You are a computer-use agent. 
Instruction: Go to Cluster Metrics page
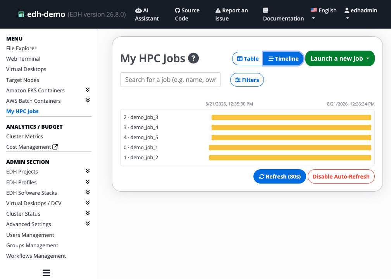pyautogui.click(x=24, y=136)
